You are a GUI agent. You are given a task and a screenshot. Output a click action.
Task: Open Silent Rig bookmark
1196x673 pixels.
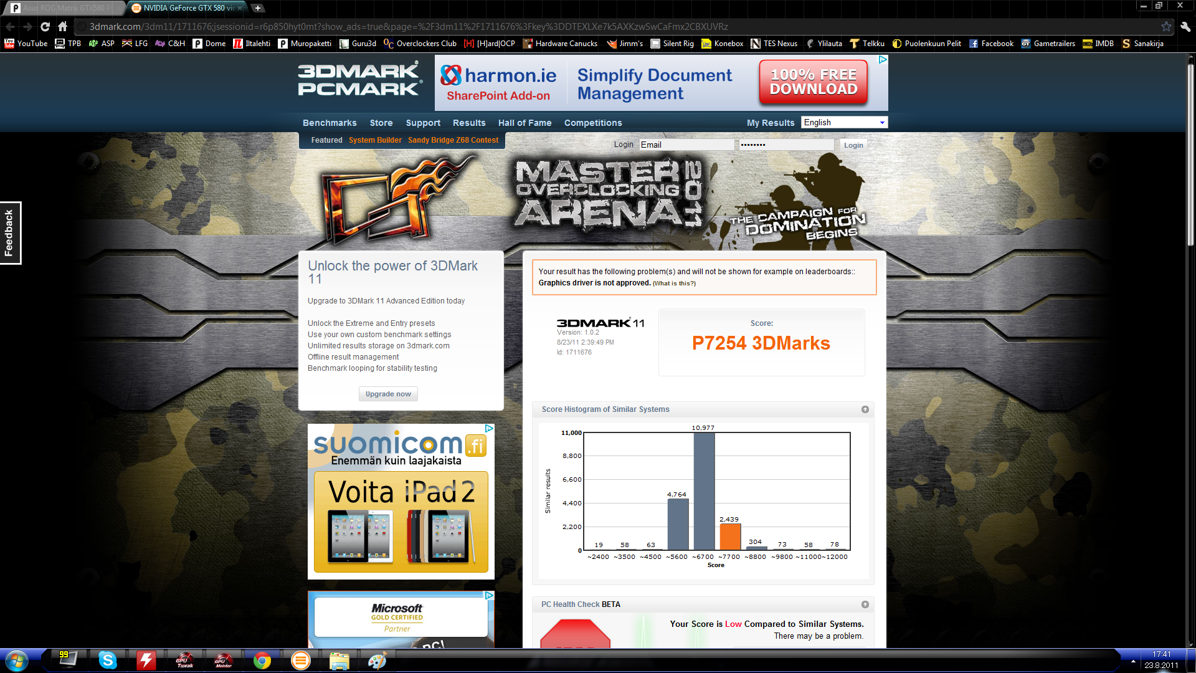click(672, 44)
